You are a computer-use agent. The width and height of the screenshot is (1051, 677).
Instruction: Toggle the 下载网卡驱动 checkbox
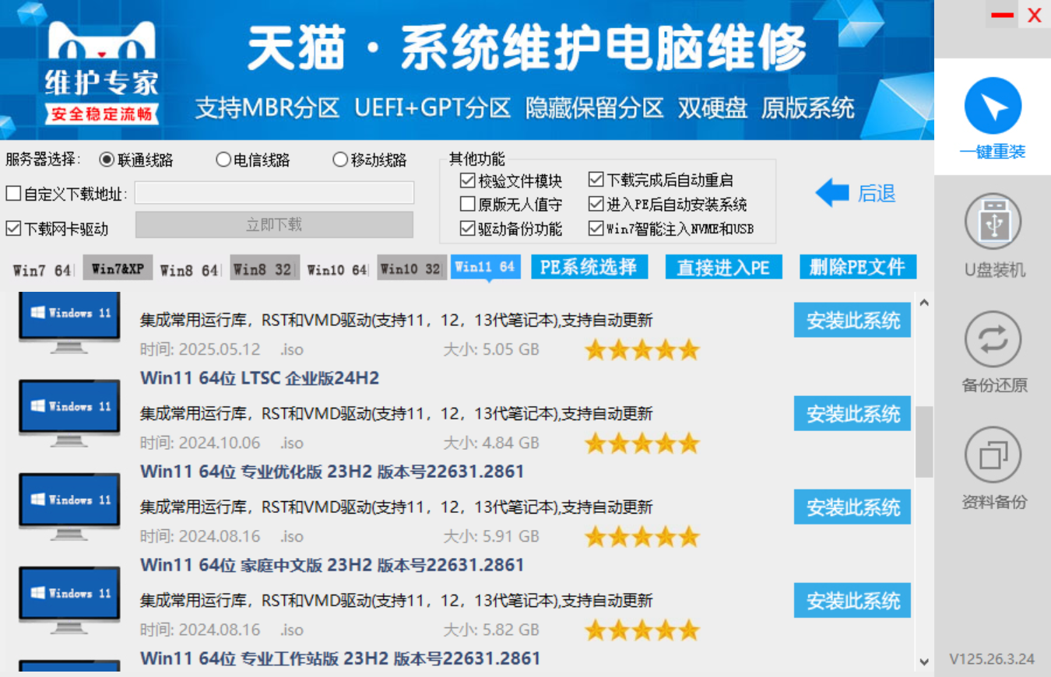(13, 229)
